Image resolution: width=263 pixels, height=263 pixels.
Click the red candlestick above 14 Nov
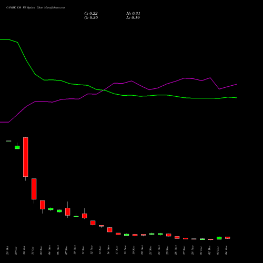click(x=110, y=230)
